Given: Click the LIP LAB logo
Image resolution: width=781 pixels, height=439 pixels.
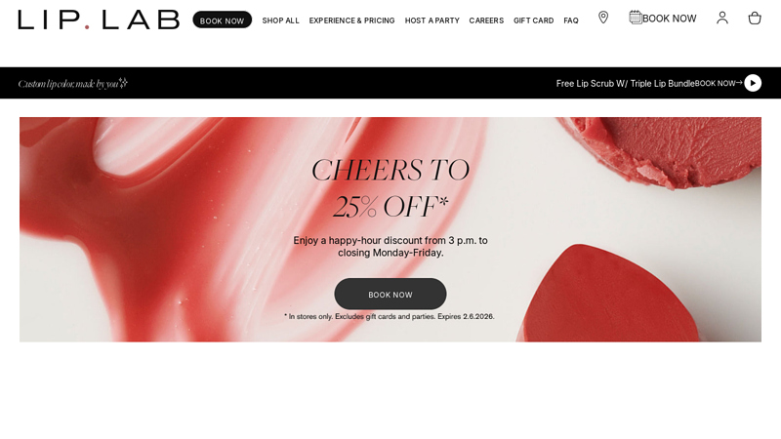Looking at the screenshot, I should coord(99,20).
